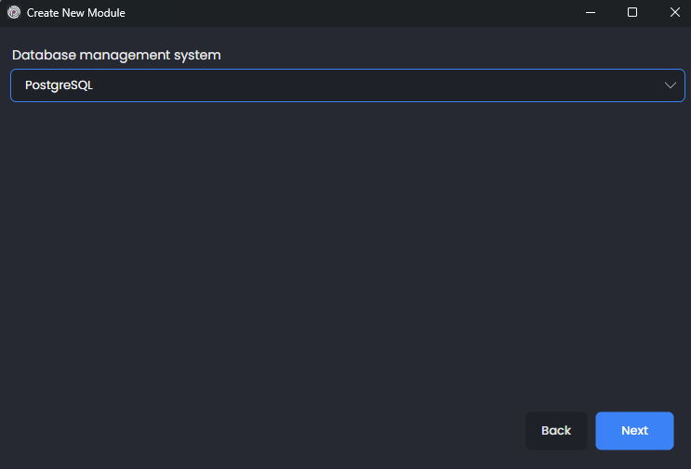Minimize the Create New Module window
The height and width of the screenshot is (469, 691).
tap(590, 13)
